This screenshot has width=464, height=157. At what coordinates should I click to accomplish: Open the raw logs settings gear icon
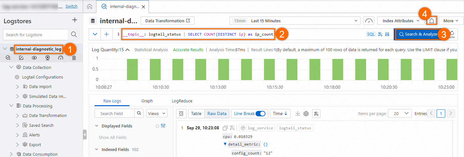pos(306,113)
